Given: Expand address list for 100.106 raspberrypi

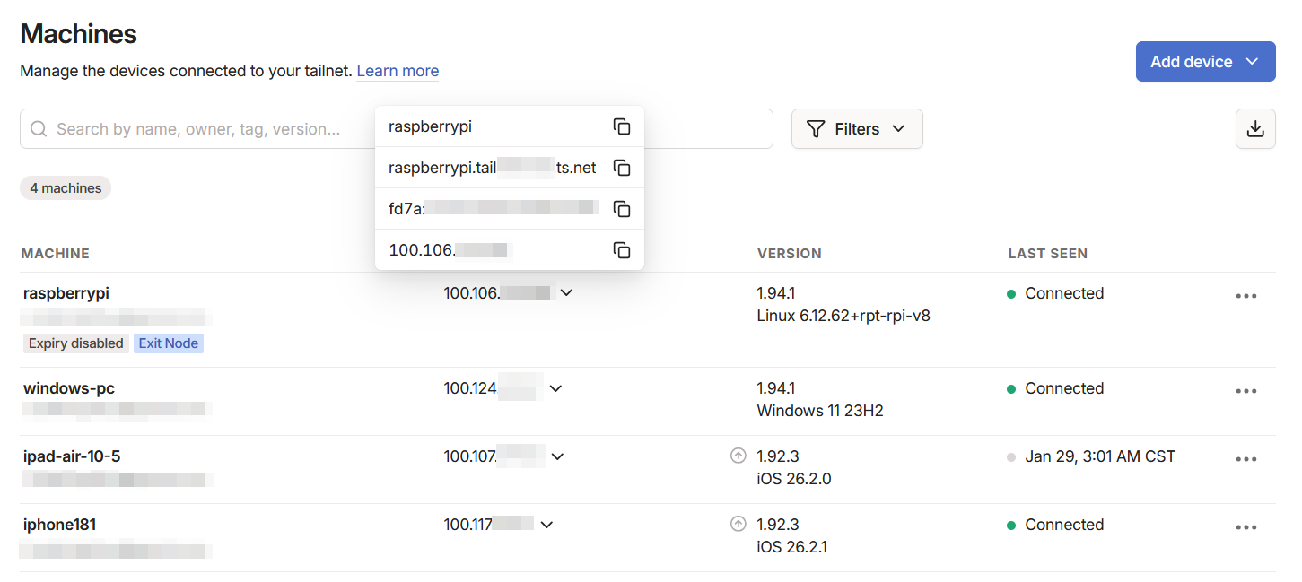Looking at the screenshot, I should [x=566, y=293].
